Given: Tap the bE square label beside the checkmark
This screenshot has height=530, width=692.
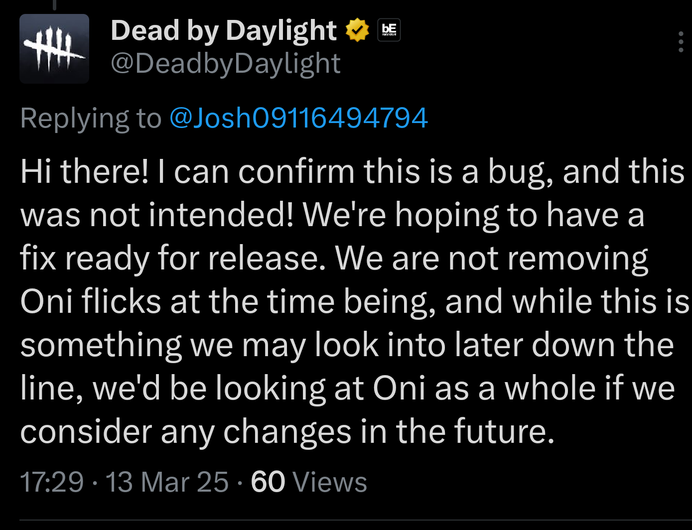Looking at the screenshot, I should coord(388,30).
